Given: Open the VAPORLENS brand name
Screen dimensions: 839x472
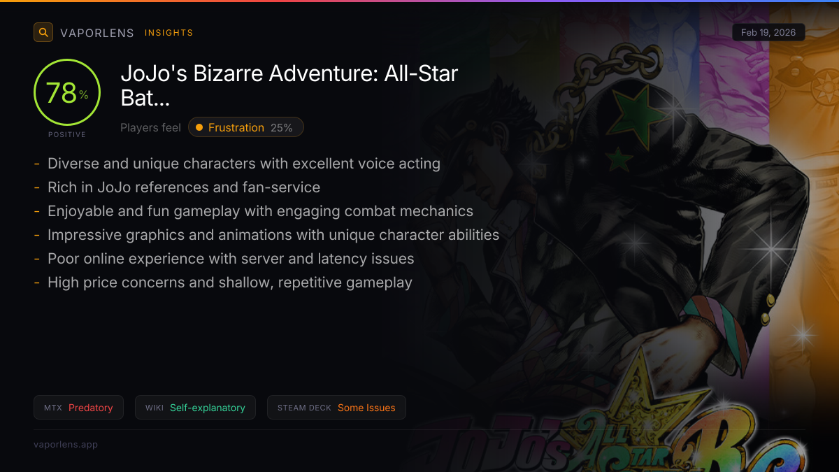Looking at the screenshot, I should pos(97,33).
